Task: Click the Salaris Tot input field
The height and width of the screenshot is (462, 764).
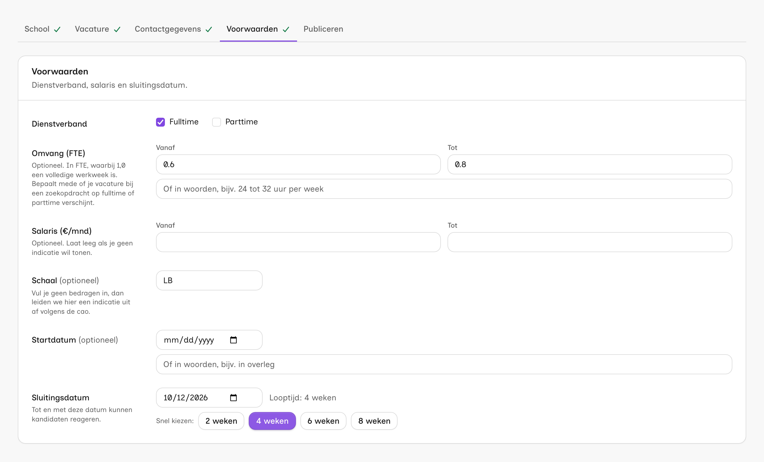Action: click(590, 242)
